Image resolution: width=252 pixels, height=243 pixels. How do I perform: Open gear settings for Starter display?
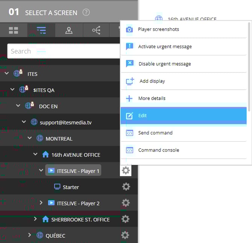coord(126,187)
